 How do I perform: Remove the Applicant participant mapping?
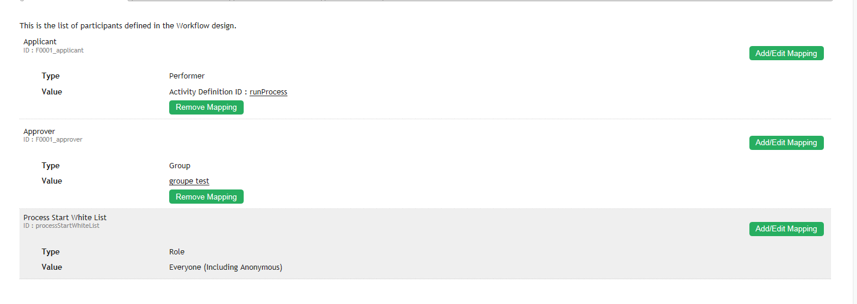206,107
